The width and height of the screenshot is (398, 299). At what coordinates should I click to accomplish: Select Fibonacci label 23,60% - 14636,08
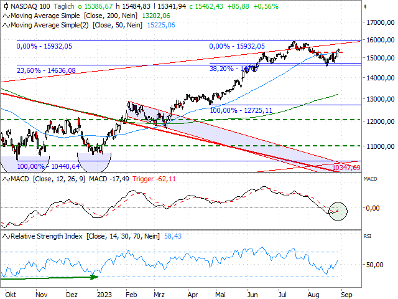[46, 70]
